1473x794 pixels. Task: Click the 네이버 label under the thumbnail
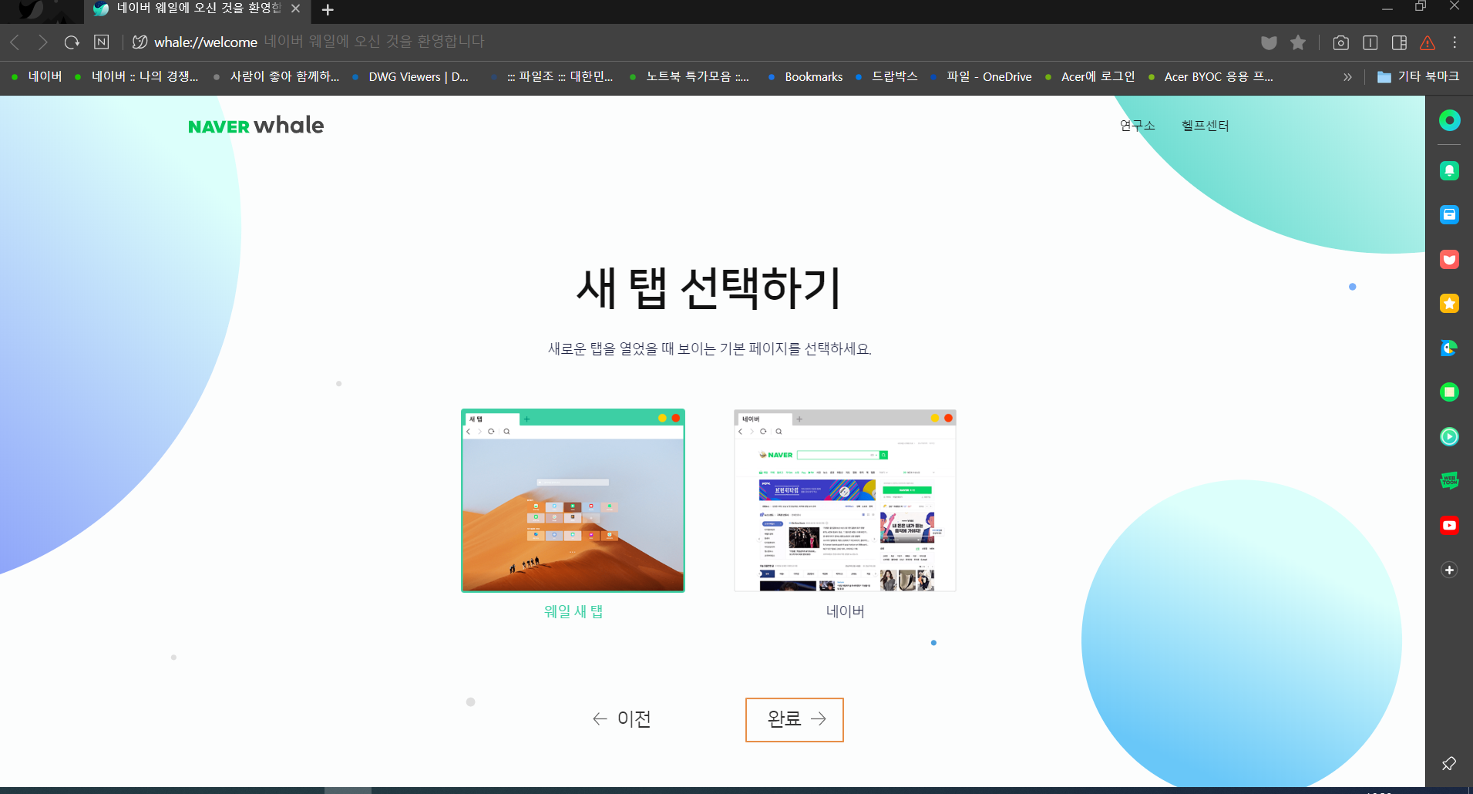click(x=845, y=611)
